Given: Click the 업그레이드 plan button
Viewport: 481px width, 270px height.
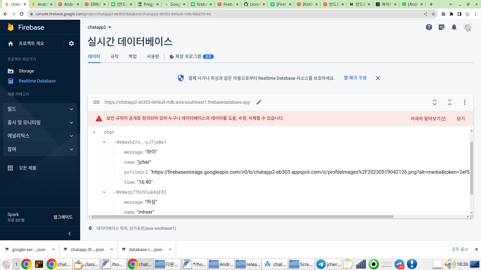Looking at the screenshot, I should (x=63, y=217).
